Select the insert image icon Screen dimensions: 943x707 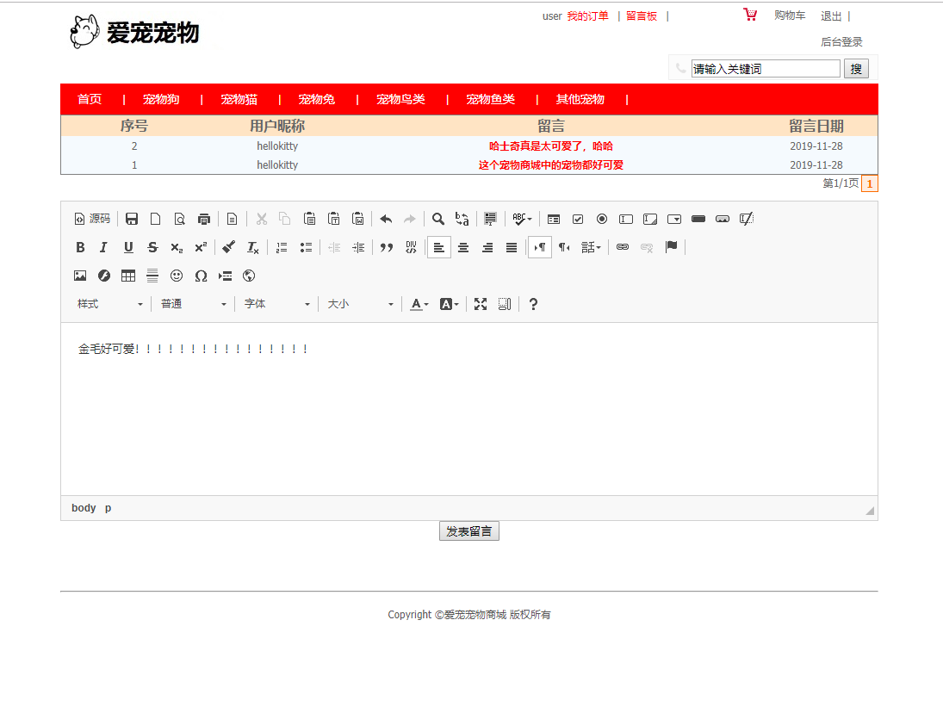tap(80, 276)
